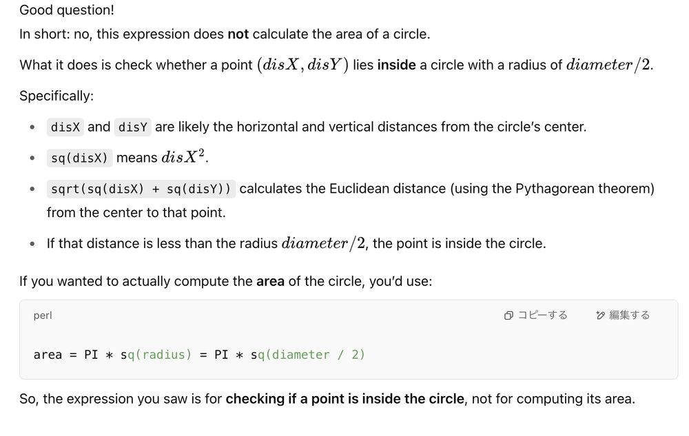The image size is (689, 436).
Task: Click the pencil edit icon in code block
Action: (600, 315)
